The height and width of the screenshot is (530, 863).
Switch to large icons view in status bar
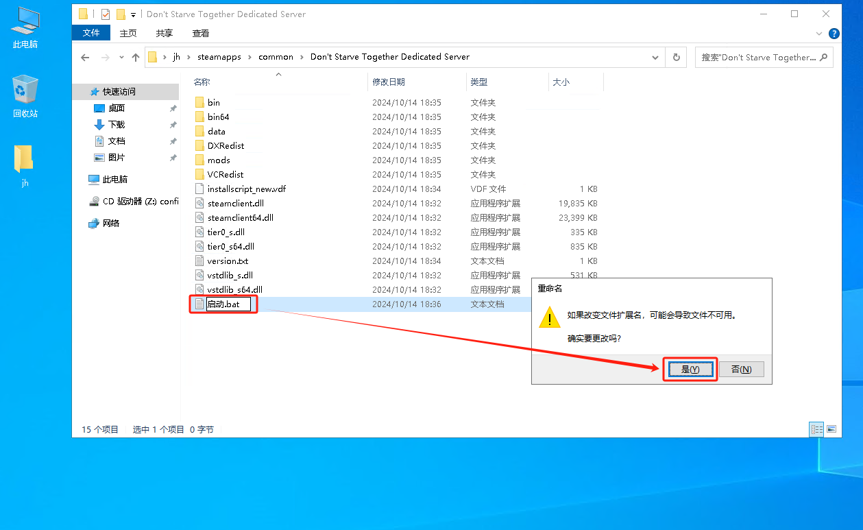(831, 429)
